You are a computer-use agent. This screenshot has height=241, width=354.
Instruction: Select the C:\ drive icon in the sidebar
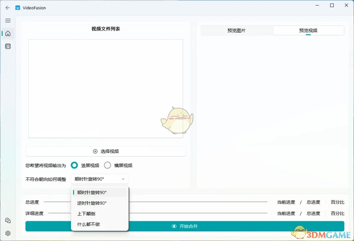pos(8,46)
